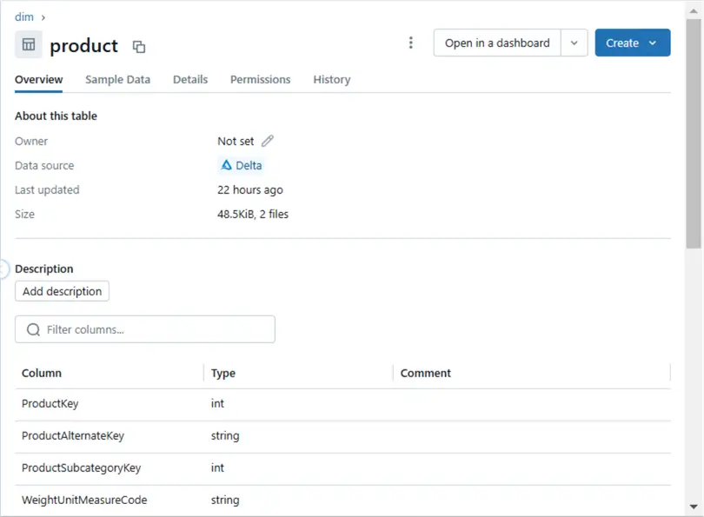Edit the owner with pencil icon

[268, 141]
